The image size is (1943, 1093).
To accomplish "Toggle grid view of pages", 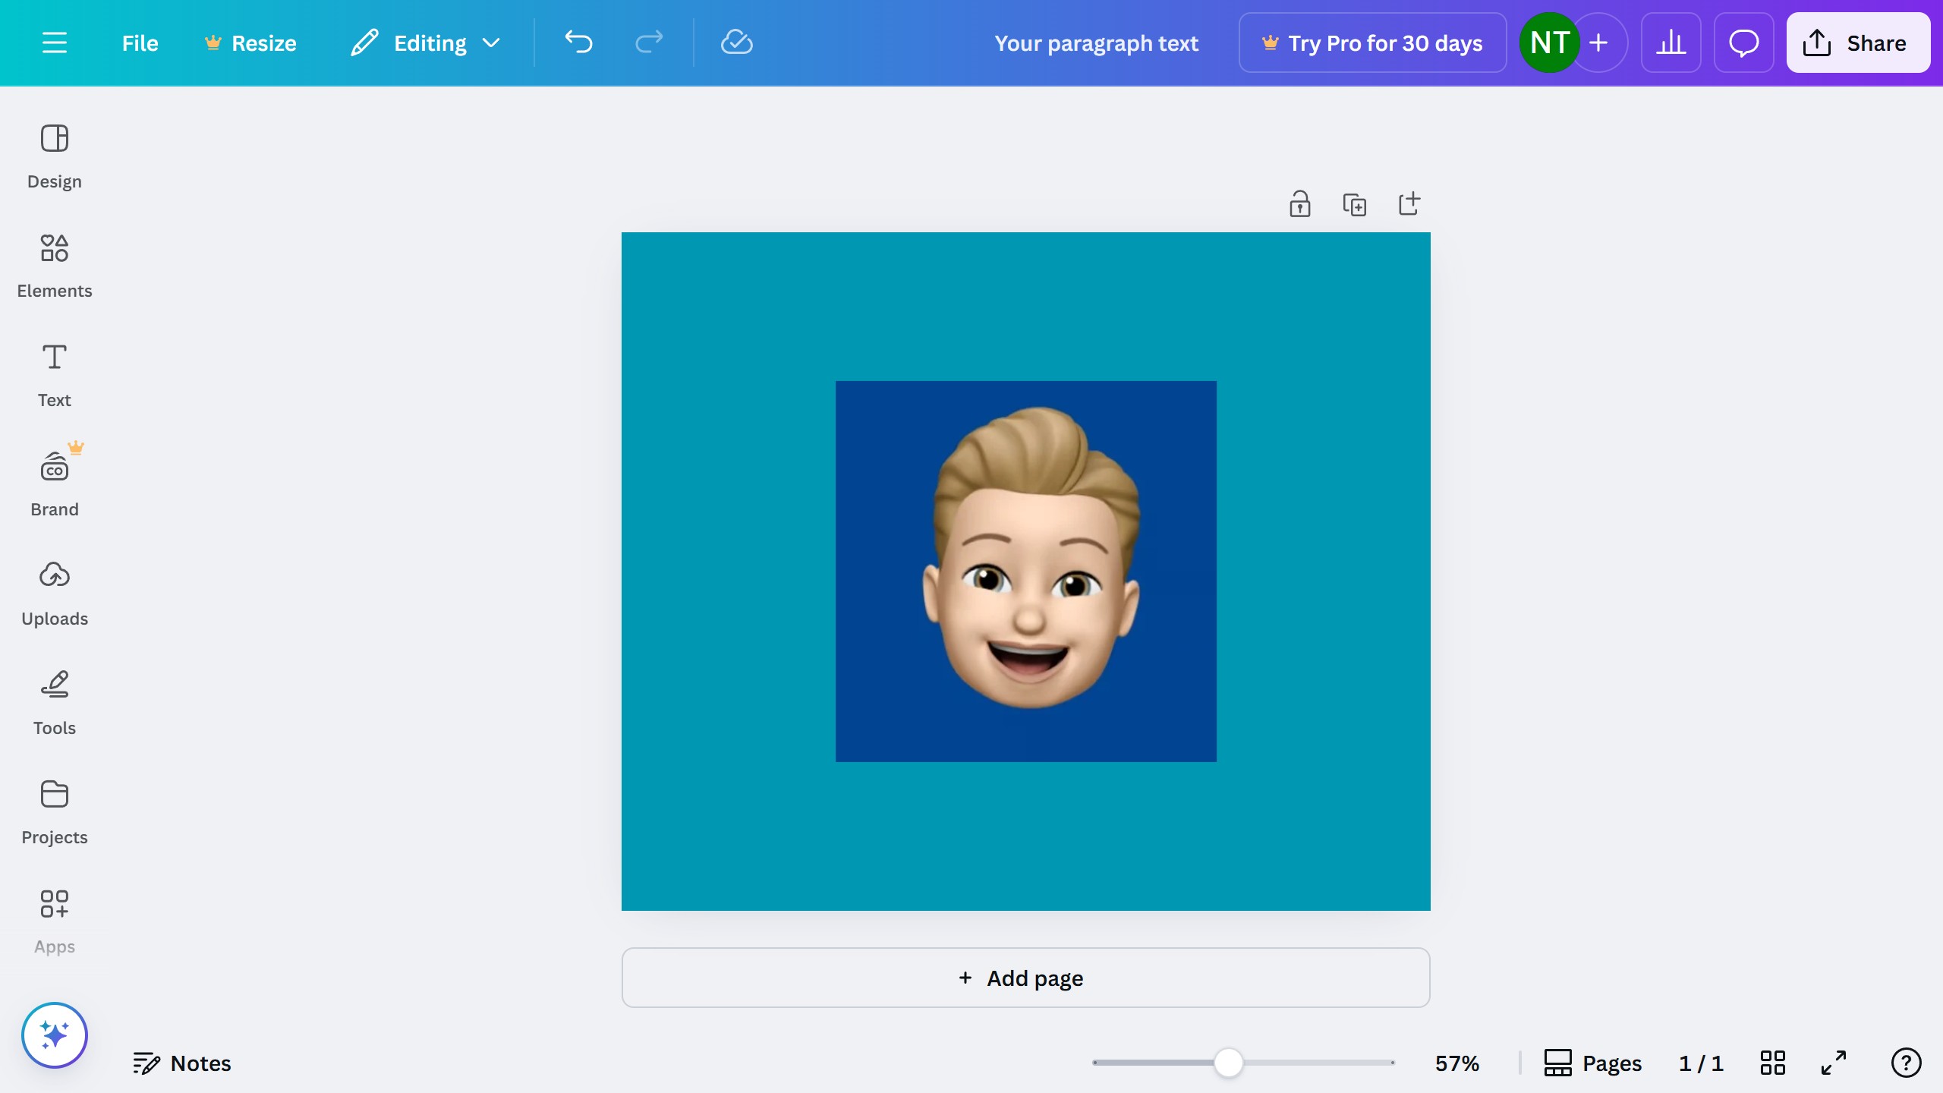I will pyautogui.click(x=1772, y=1063).
